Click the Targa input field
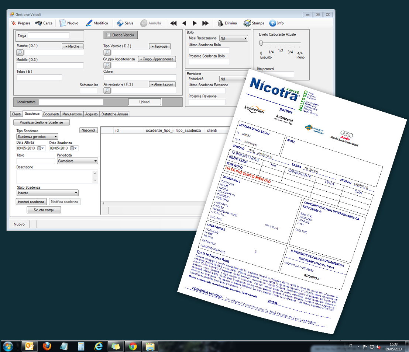The image size is (409, 352). [x=49, y=36]
